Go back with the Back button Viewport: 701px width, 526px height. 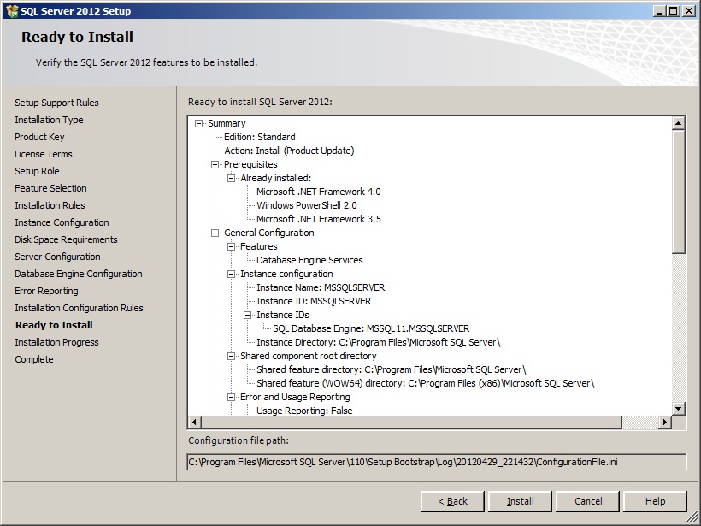[x=452, y=501]
